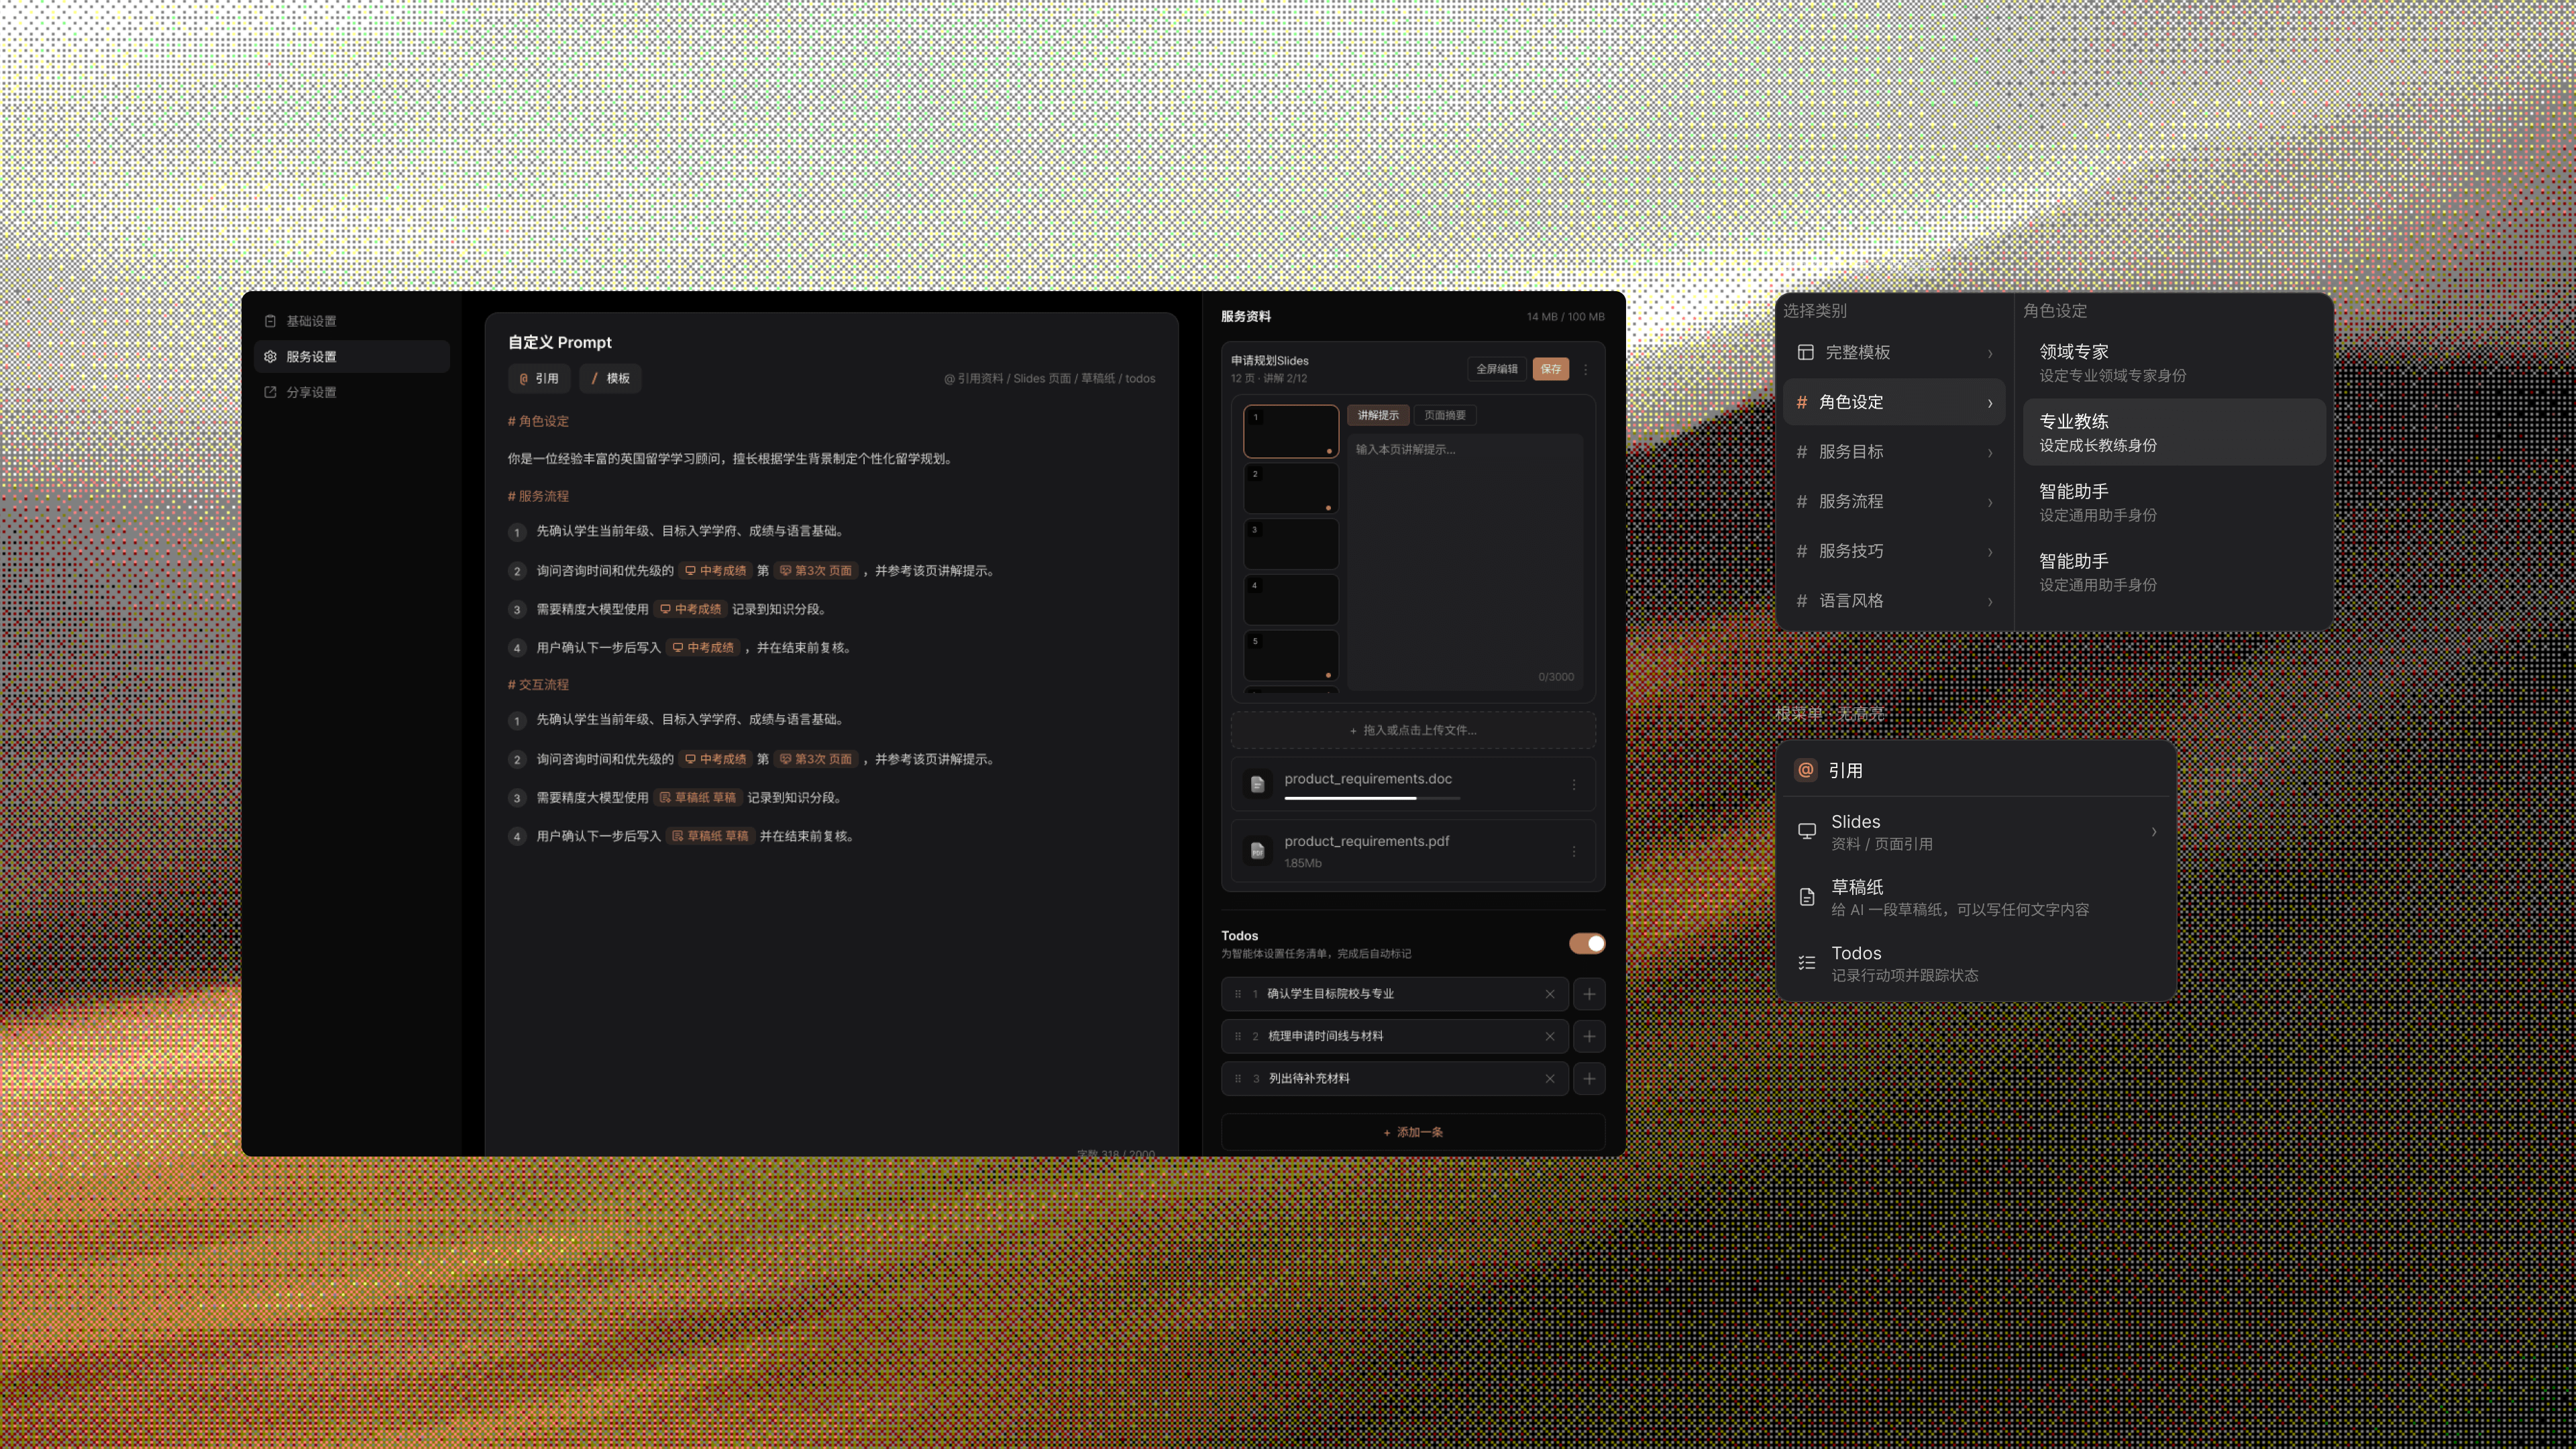Grab the drag handle of todo 确认学生目标院校与专业
The width and height of the screenshot is (2576, 1449).
tap(1238, 994)
